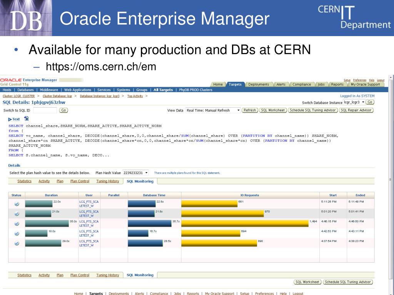Click status checkmark for 4:46:15 PM row
Image resolution: width=394 pixels, height=295 pixels.
[x=17, y=224]
